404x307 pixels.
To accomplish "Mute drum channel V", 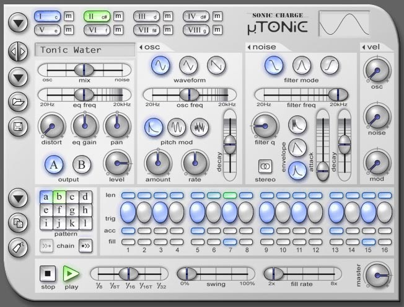I will pos(68,30).
